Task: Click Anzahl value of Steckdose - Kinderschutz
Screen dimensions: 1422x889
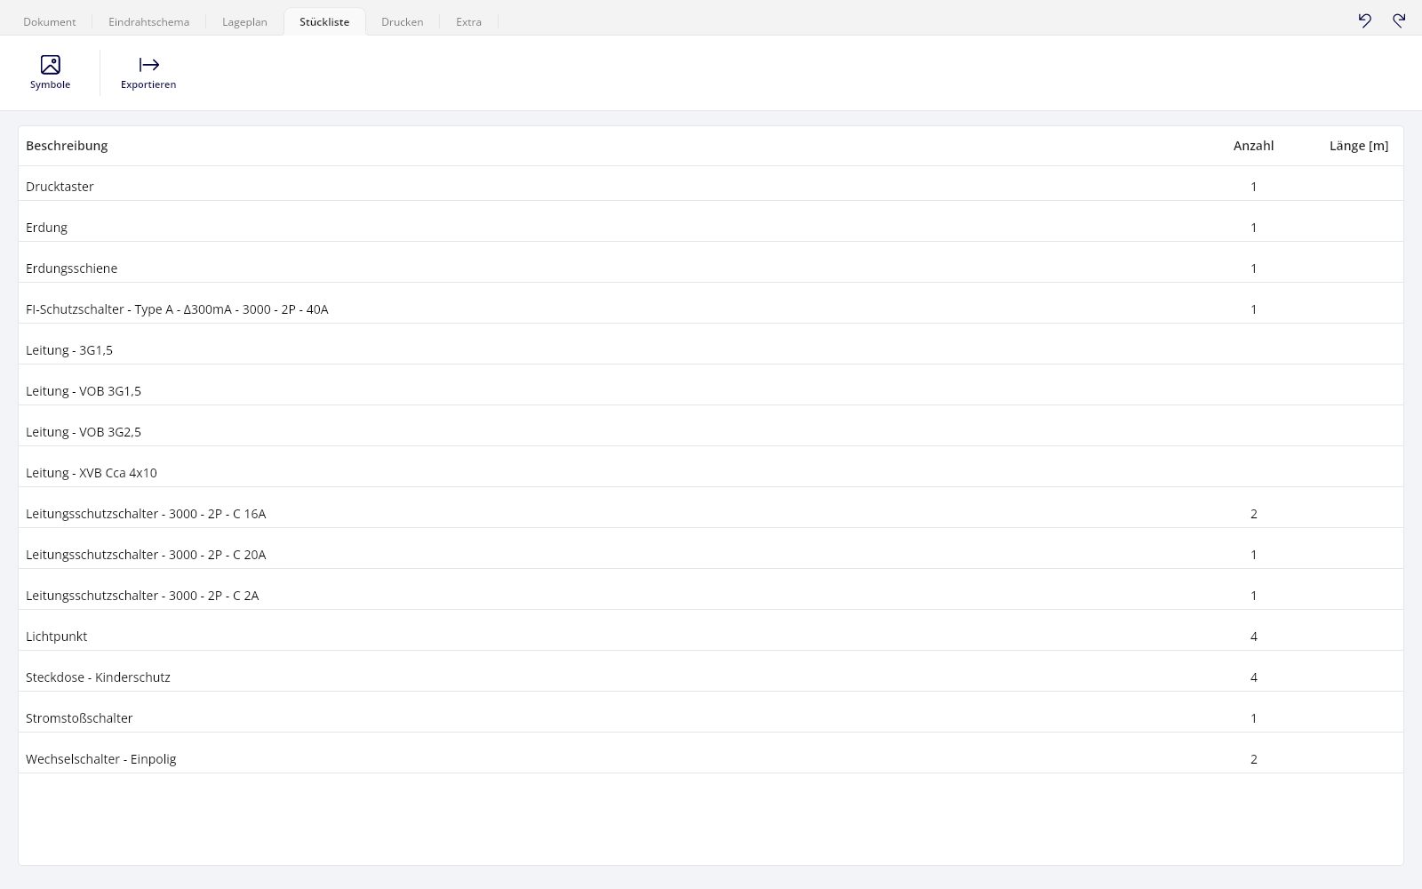Action: point(1254,677)
